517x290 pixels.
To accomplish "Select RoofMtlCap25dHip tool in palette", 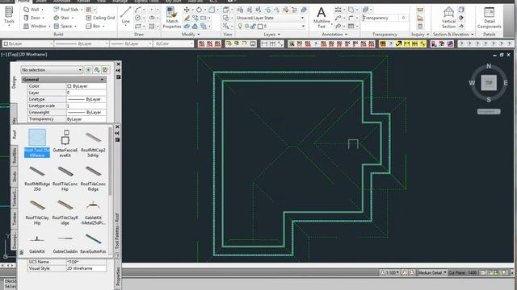I will coord(93,143).
